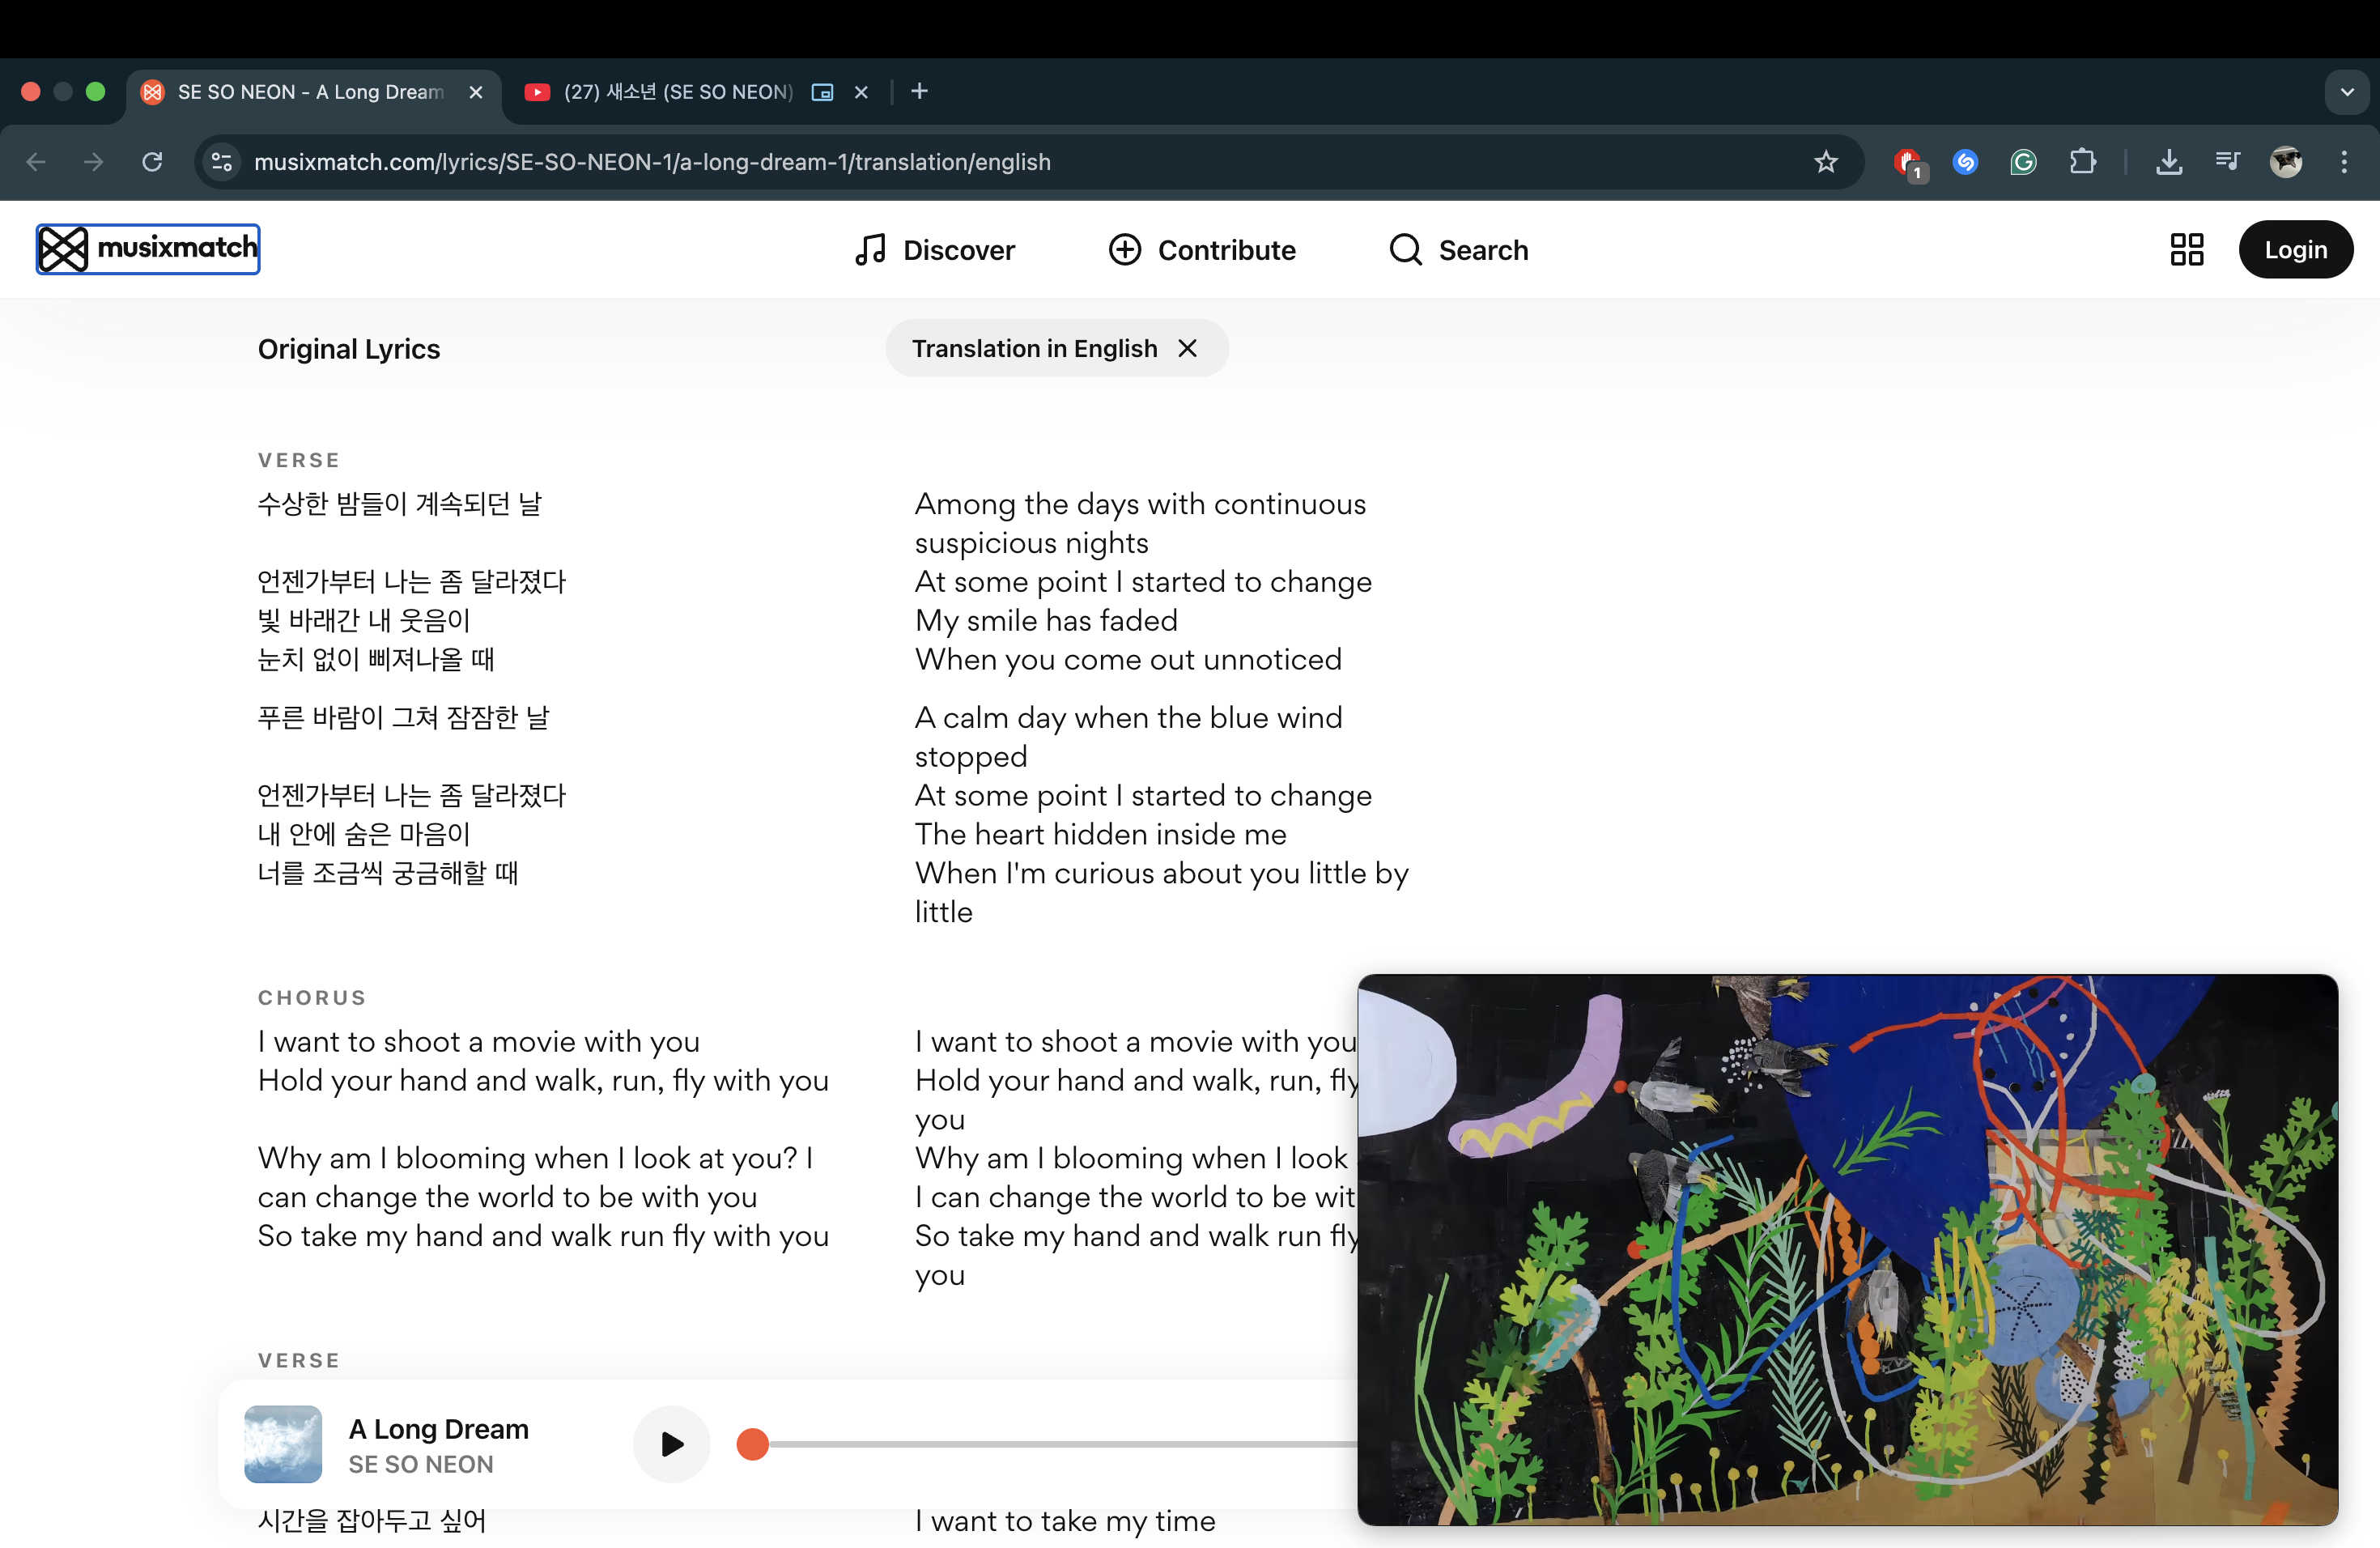Dismiss the Translation in English filter
This screenshot has width=2380, height=1548.
(1188, 348)
